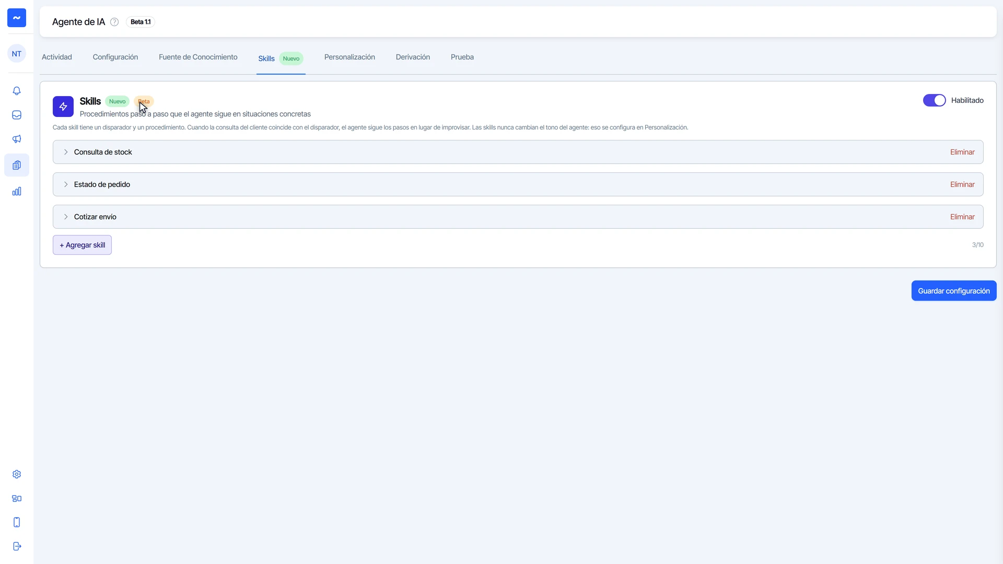
Task: Open the mobile phone sidebar icon
Action: click(17, 522)
